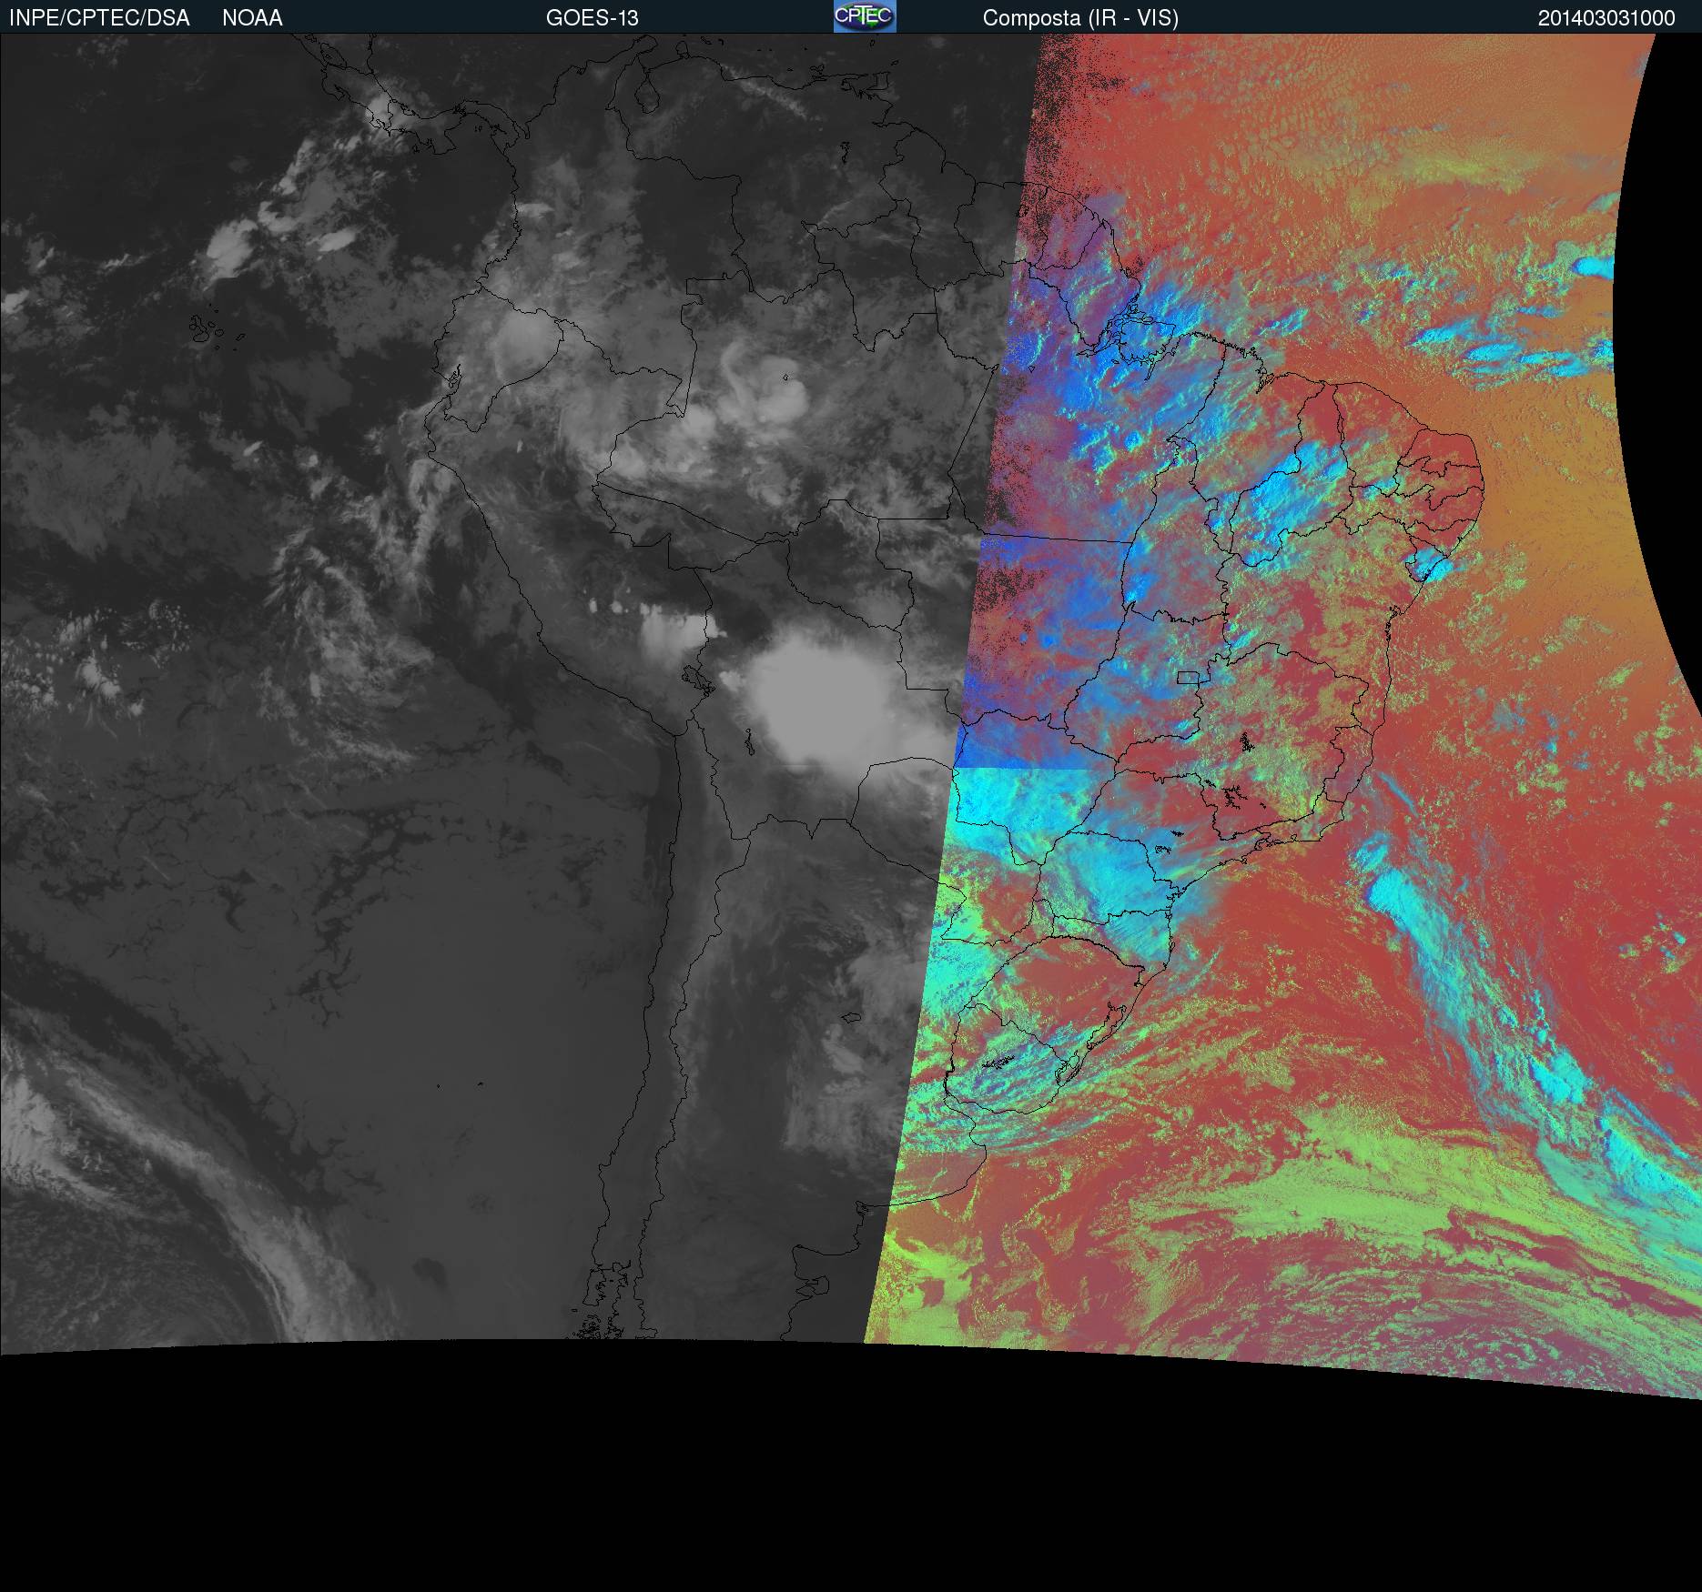The width and height of the screenshot is (1702, 1592).
Task: Click the 201403031000 timestamp
Action: pos(1606,18)
